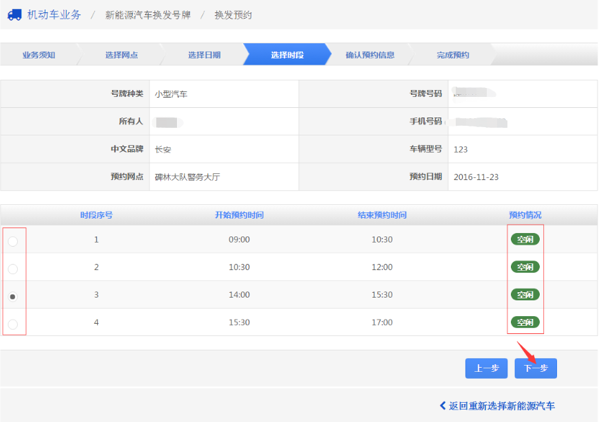Screen dimensions: 599x422
Task: Open 机动车业务 in the breadcrumb
Action: [x=54, y=15]
